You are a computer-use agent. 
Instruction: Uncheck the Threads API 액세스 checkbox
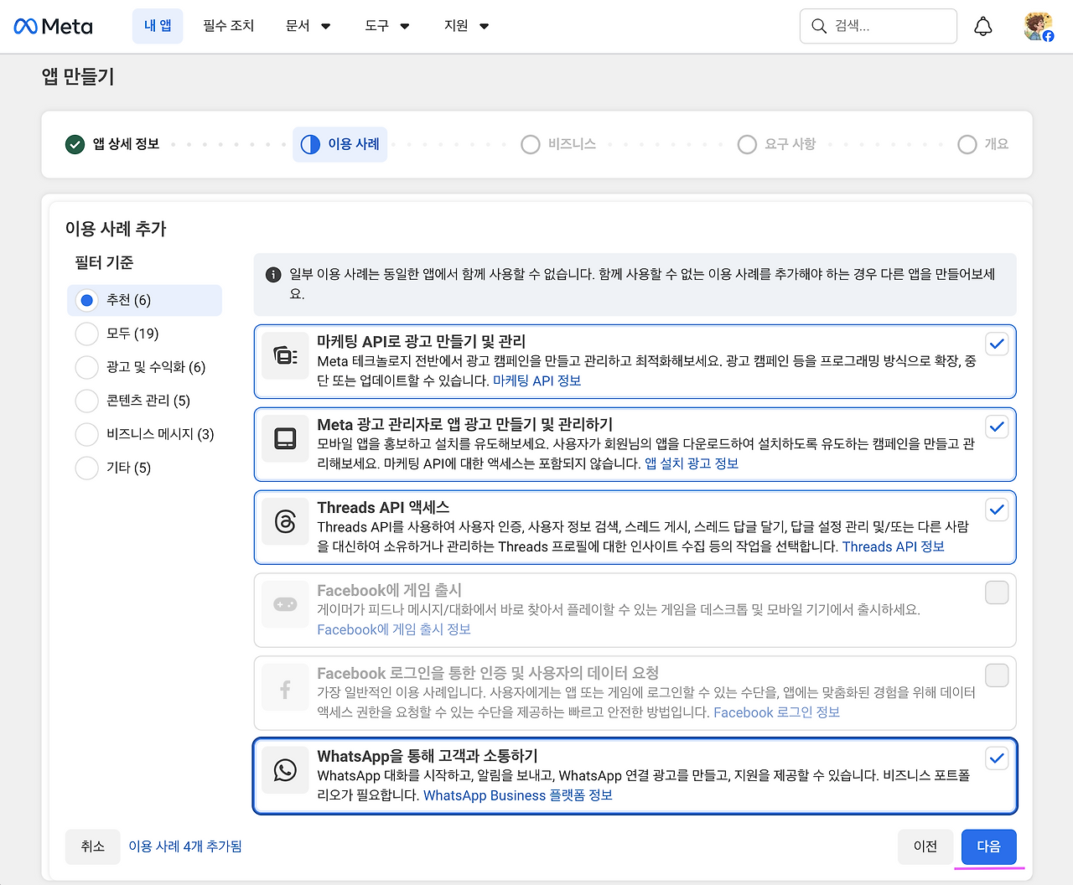click(x=997, y=510)
